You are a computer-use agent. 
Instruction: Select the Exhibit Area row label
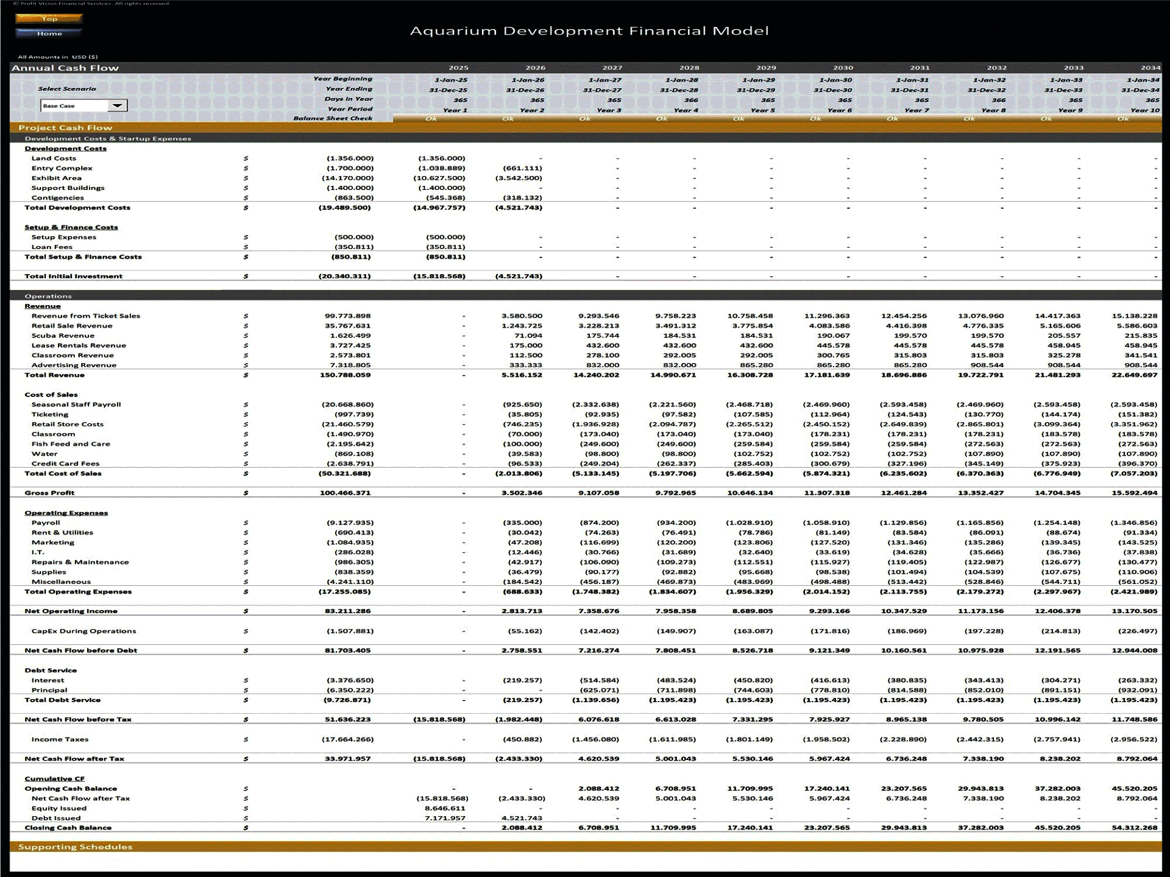pyautogui.click(x=56, y=178)
